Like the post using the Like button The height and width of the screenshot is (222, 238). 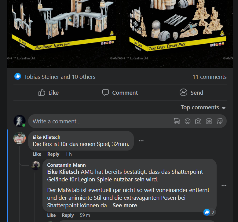48,93
